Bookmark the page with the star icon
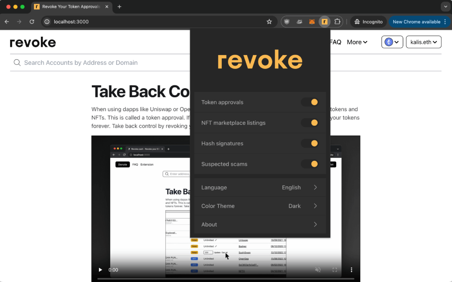The image size is (452, 282). click(x=269, y=22)
